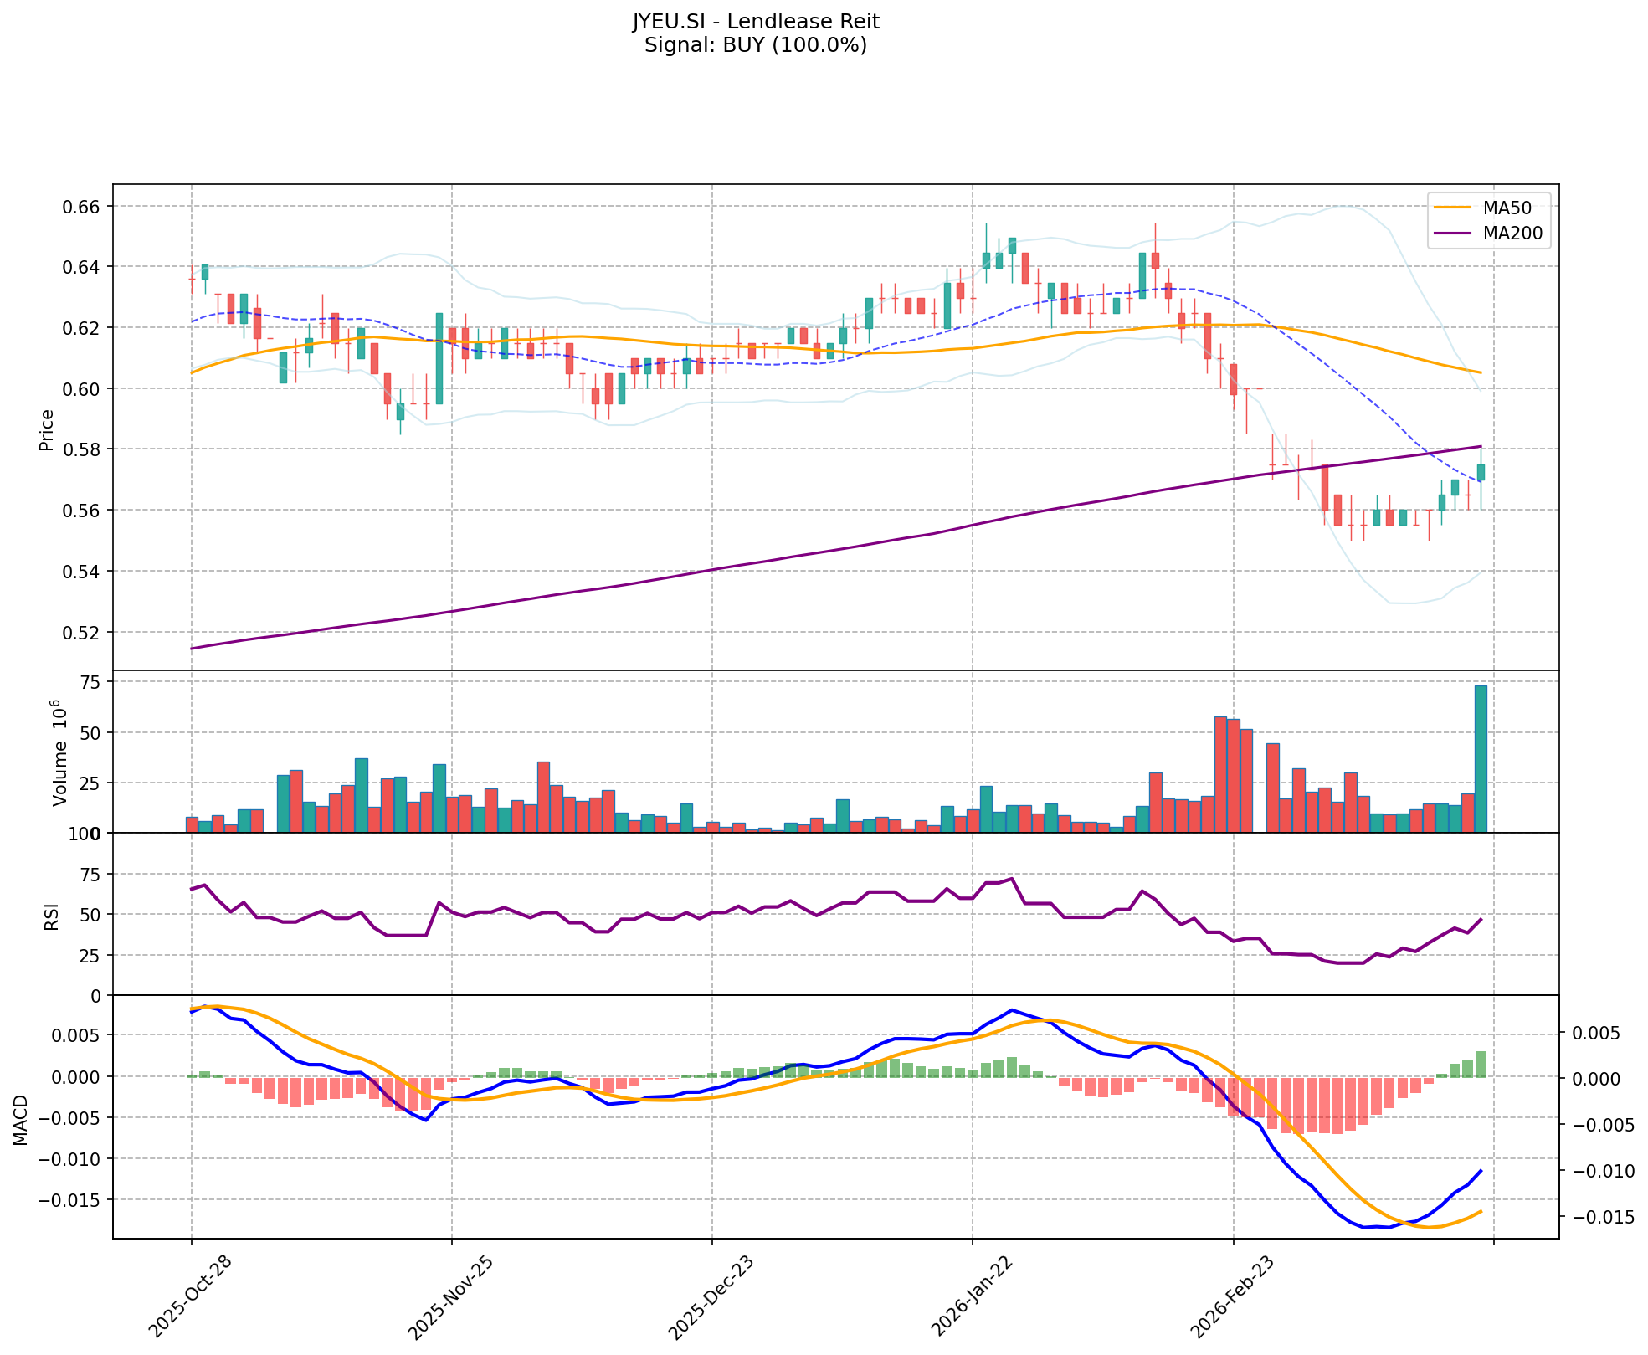This screenshot has width=1648, height=1355.
Task: Click the MA200 legend entry
Action: (x=1512, y=234)
